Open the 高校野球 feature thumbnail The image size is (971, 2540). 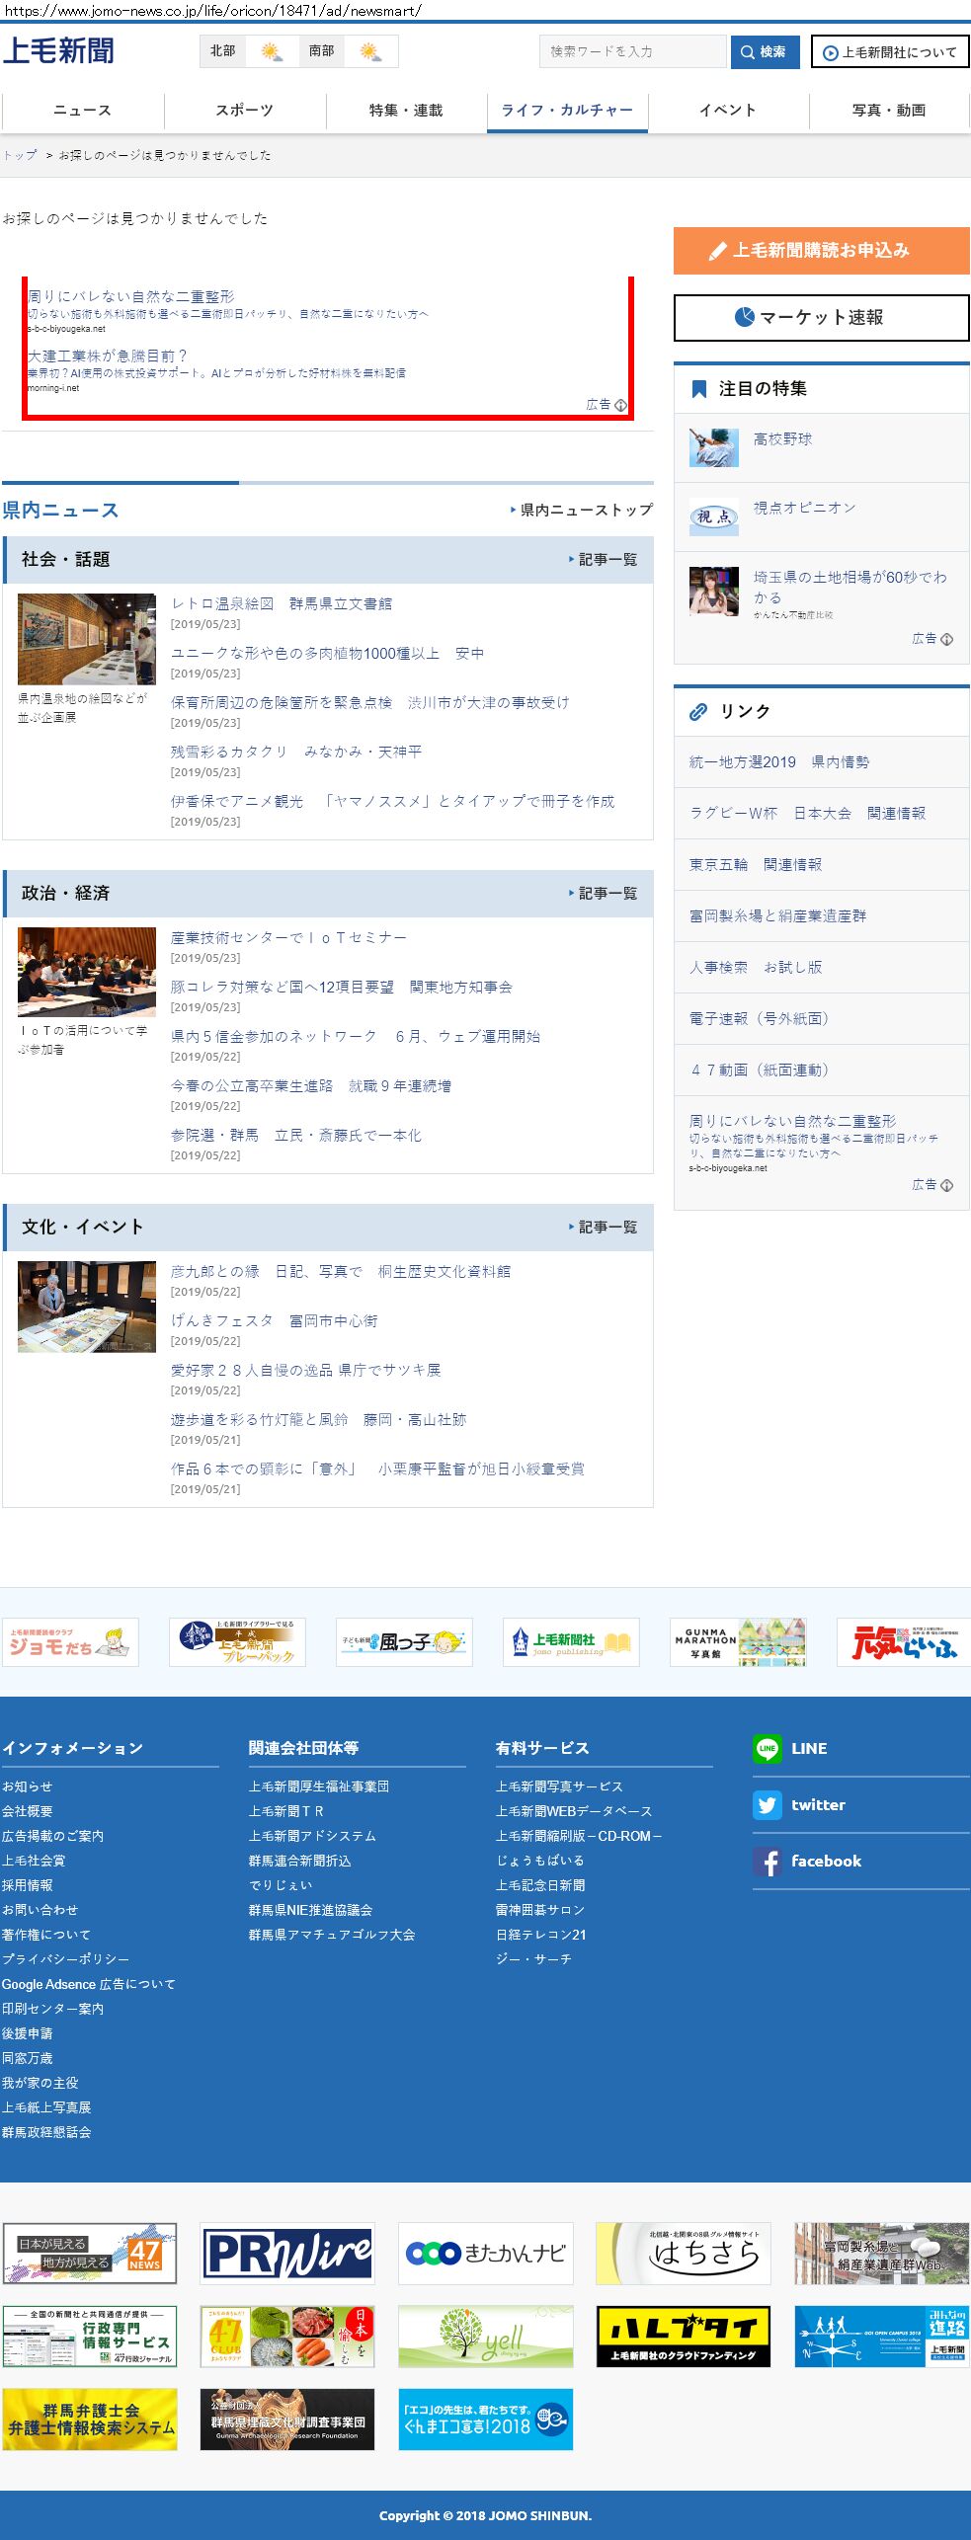(x=713, y=447)
